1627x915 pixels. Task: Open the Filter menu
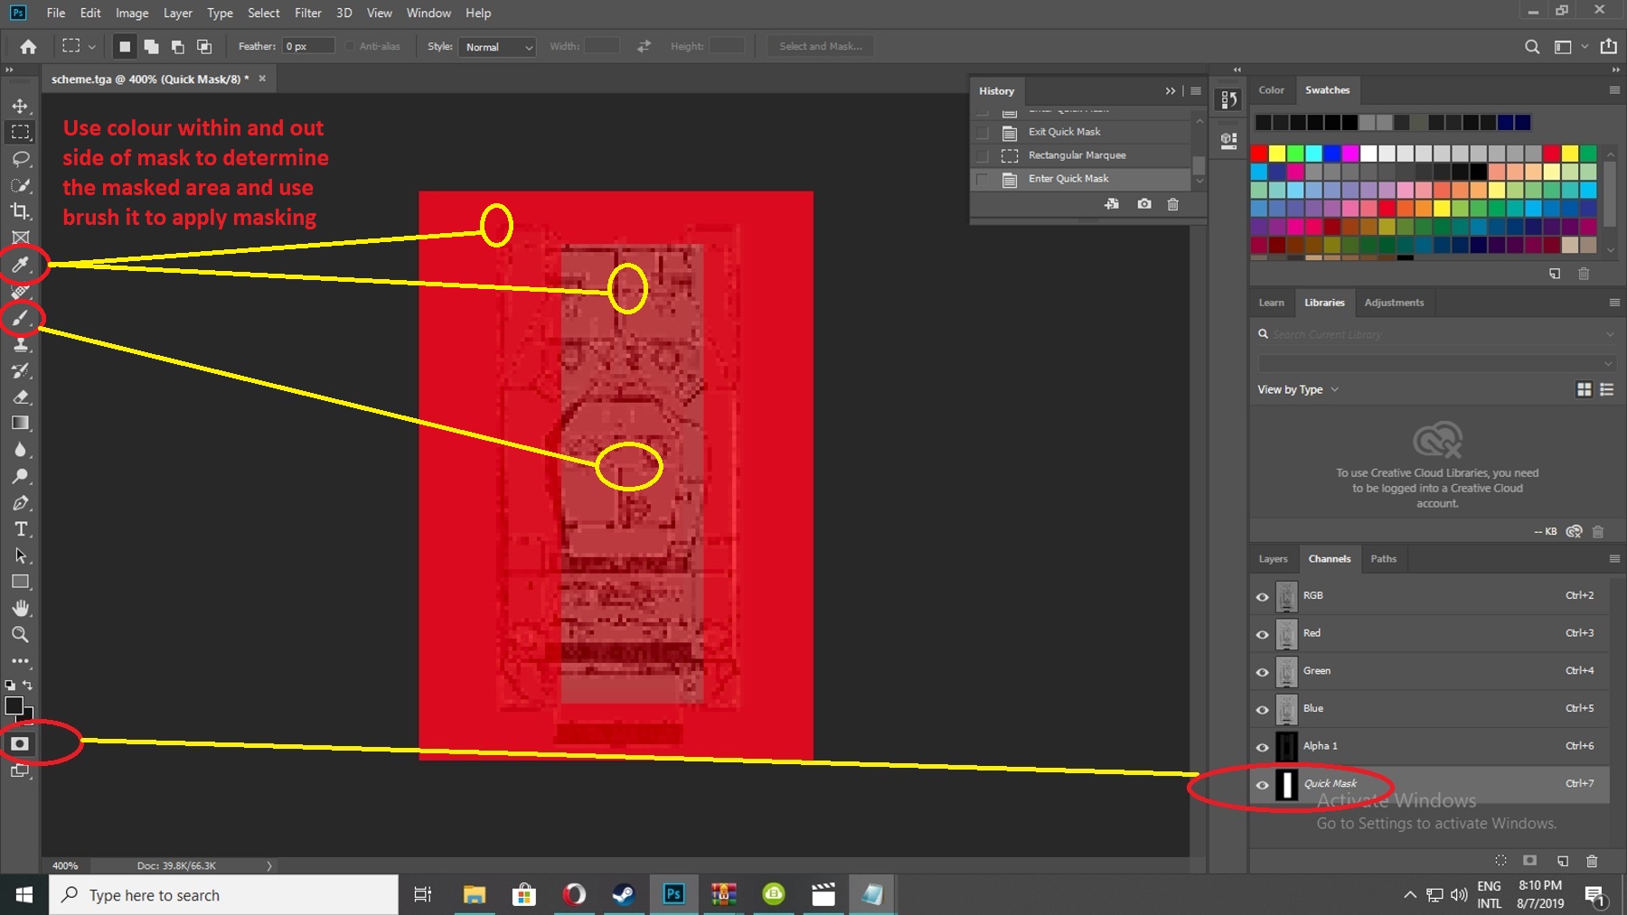pyautogui.click(x=307, y=13)
